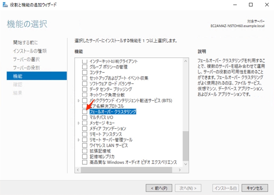
Task: Click the wizard icon in title bar
Action: point(5,5)
